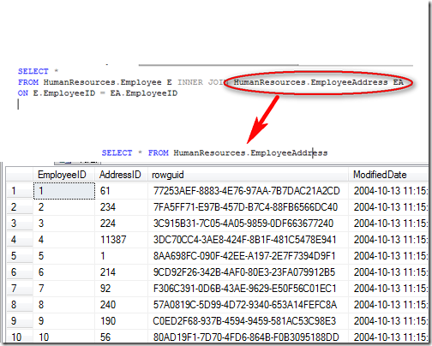Click rowguid starting C0ED2F68
This screenshot has height=346, width=432.
point(248,321)
